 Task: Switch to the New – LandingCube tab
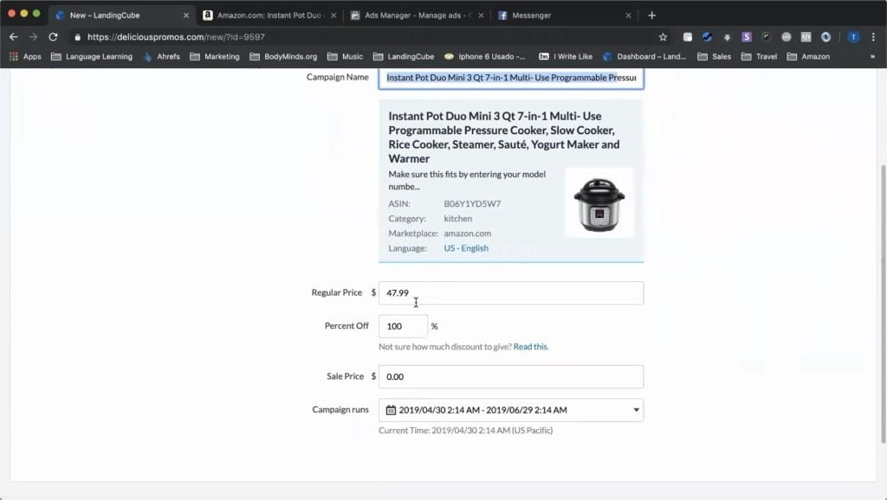tap(122, 16)
